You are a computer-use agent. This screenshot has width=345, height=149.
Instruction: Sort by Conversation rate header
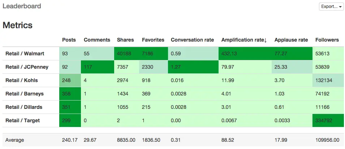[x=192, y=40]
